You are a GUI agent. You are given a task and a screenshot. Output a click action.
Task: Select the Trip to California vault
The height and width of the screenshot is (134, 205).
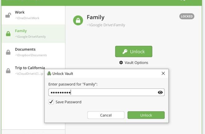(x=23, y=71)
